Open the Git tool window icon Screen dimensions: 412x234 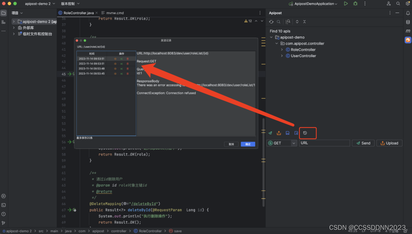point(3,223)
